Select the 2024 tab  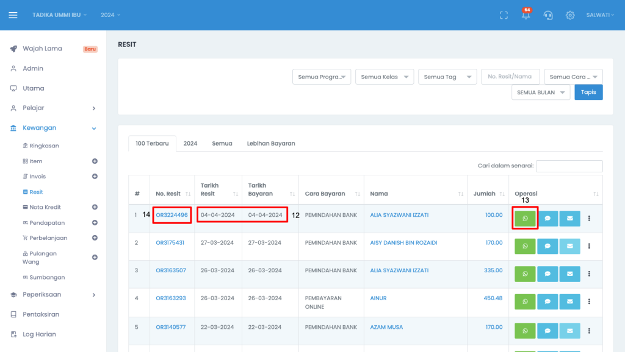190,144
